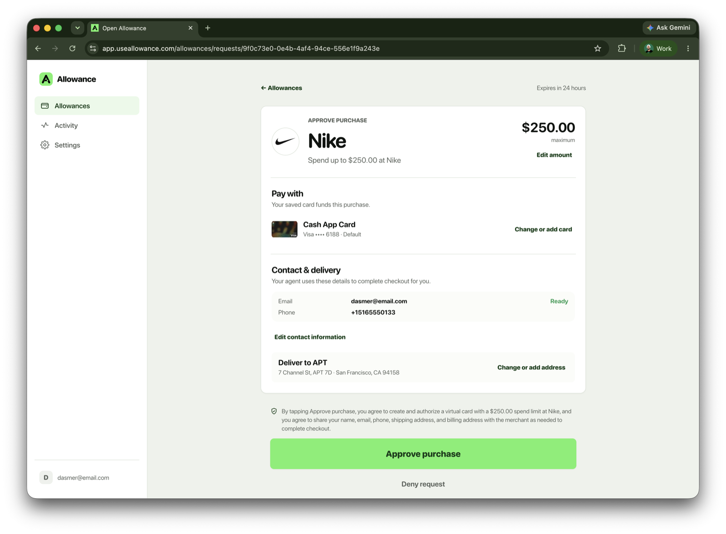Viewport: 726px width, 534px height.
Task: Open the Work profile button
Action: (x=658, y=49)
